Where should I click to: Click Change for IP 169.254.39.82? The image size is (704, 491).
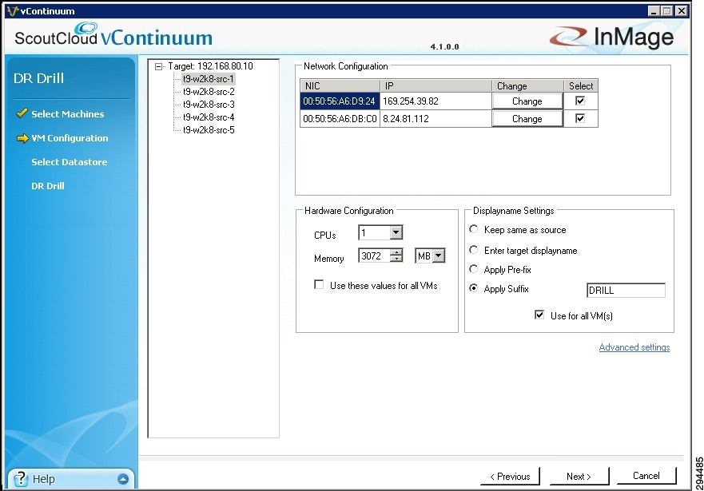pos(527,101)
